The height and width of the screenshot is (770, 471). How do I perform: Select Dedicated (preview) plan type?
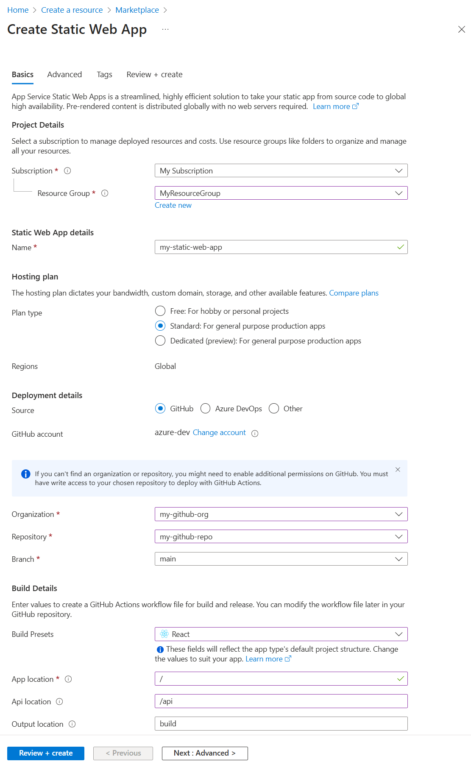click(160, 341)
